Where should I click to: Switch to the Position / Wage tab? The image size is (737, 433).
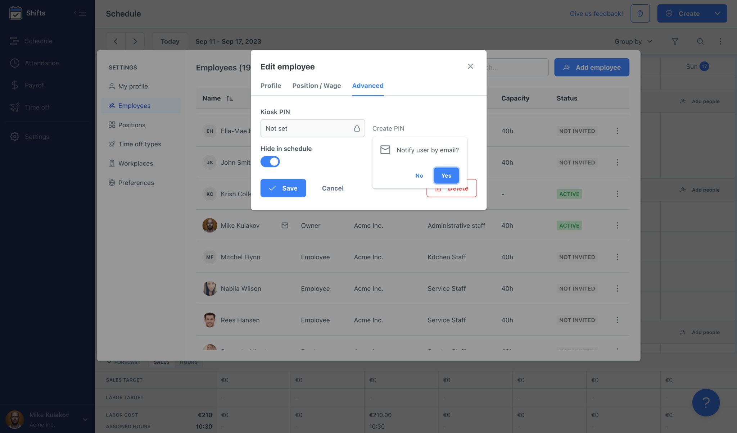click(316, 86)
